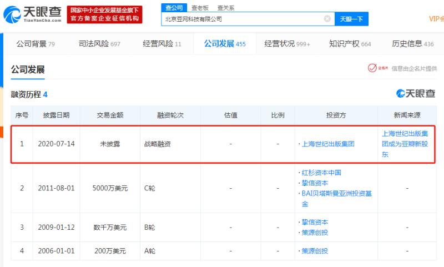Go to the 经营风险 tab
The width and height of the screenshot is (444, 267).
tap(162, 44)
